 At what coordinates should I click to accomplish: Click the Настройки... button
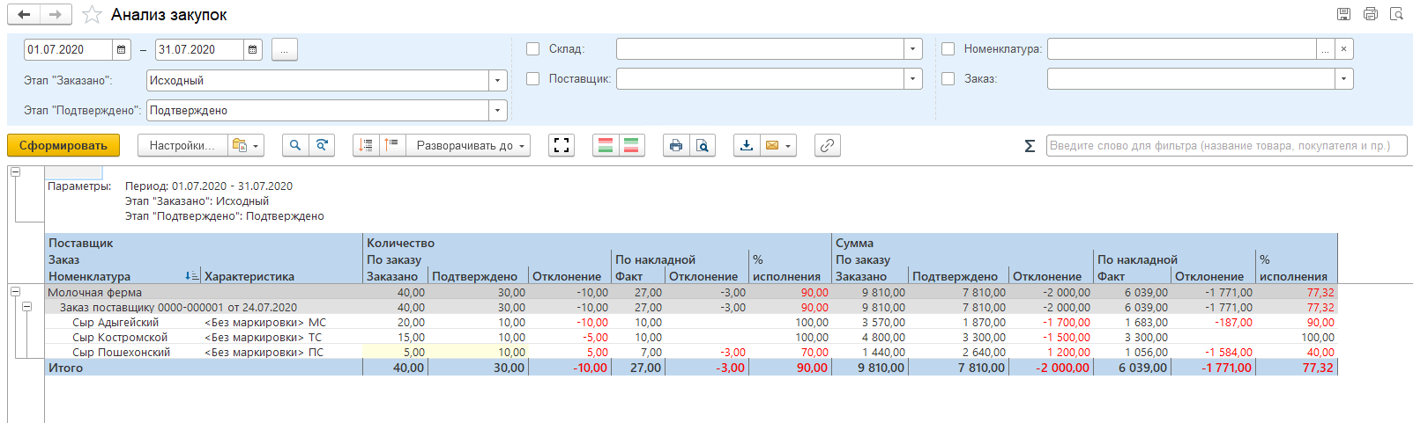(x=182, y=146)
